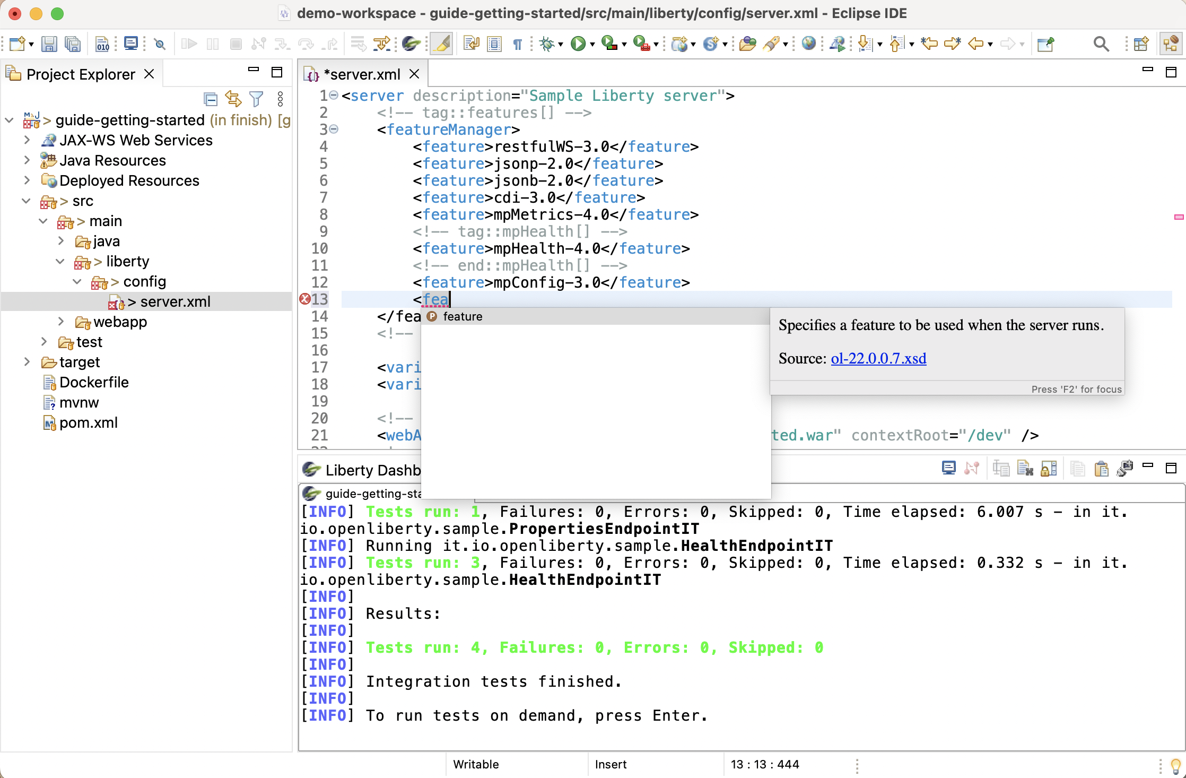Toggle Block Selection Mode icon

coord(494,44)
